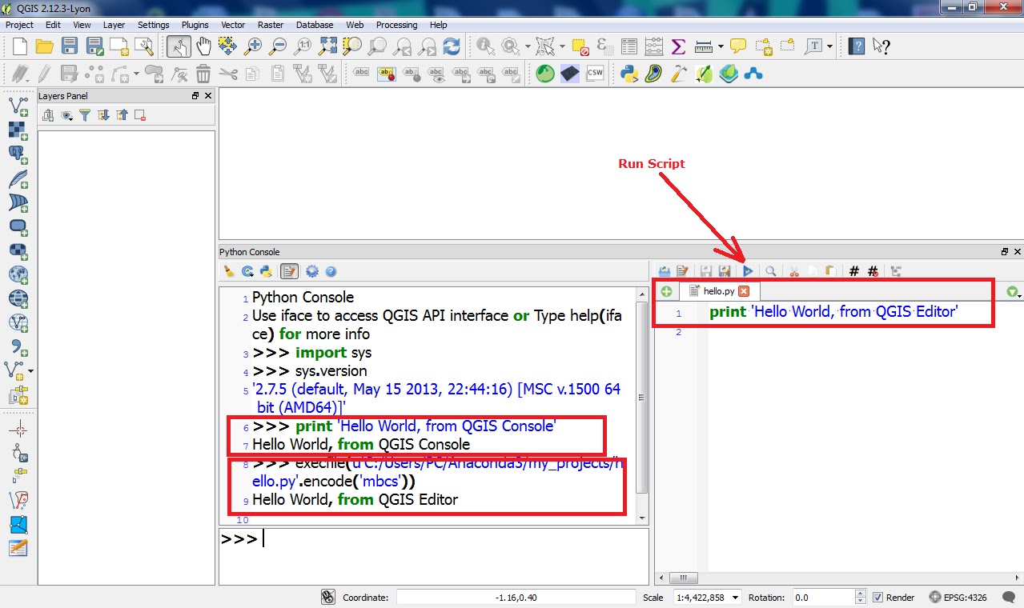
Task: Open the Raster menu
Action: (x=271, y=25)
